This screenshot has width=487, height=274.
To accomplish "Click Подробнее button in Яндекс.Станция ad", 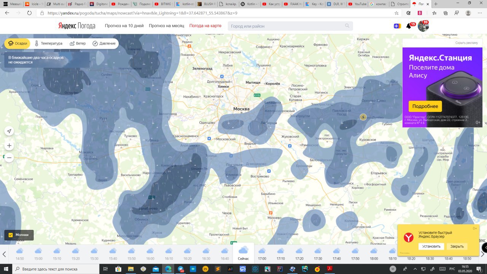I will (425, 106).
